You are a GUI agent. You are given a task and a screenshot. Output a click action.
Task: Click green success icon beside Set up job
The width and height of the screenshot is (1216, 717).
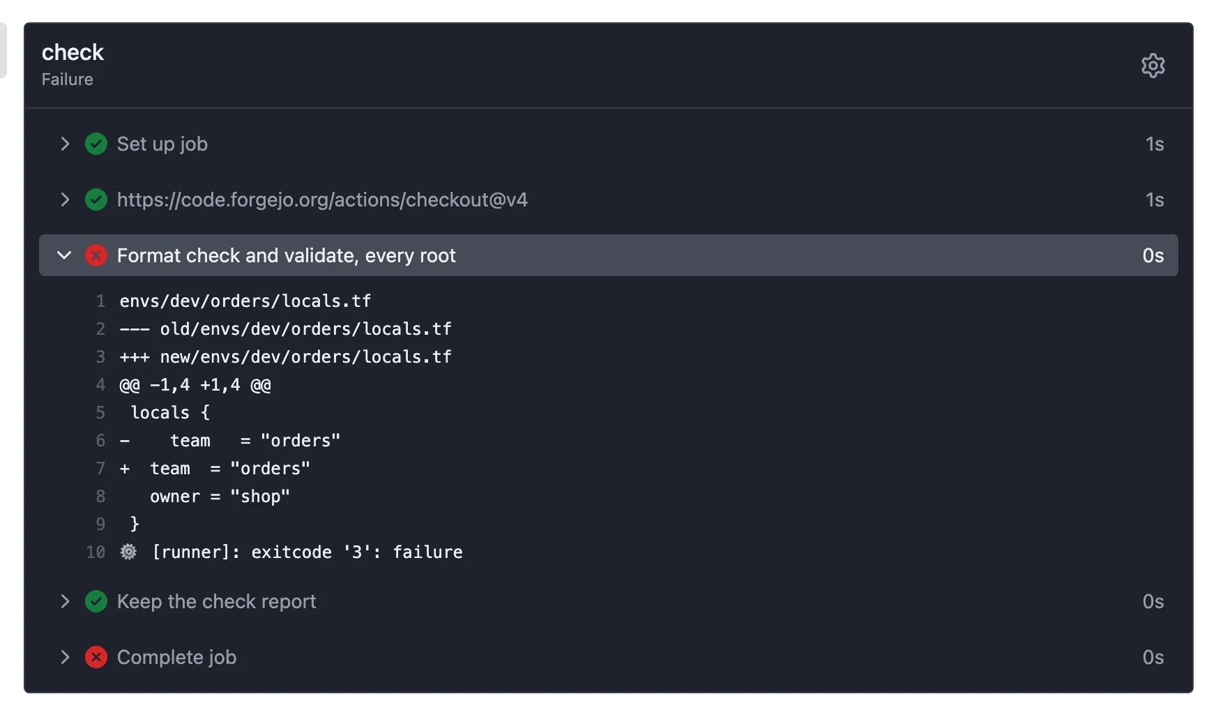click(x=96, y=144)
